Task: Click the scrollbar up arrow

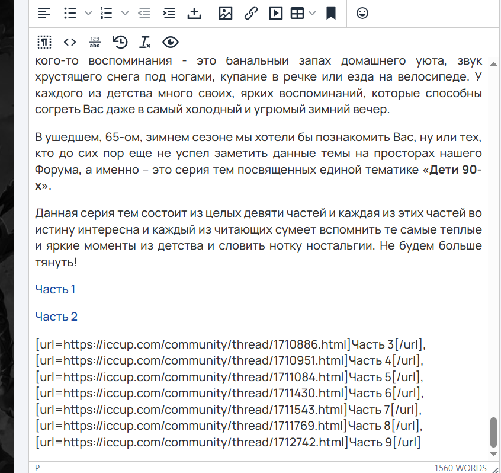Action: (x=493, y=63)
